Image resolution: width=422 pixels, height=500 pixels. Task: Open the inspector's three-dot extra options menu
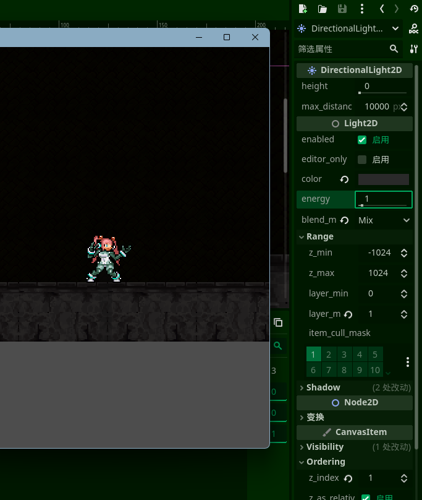[x=361, y=9]
